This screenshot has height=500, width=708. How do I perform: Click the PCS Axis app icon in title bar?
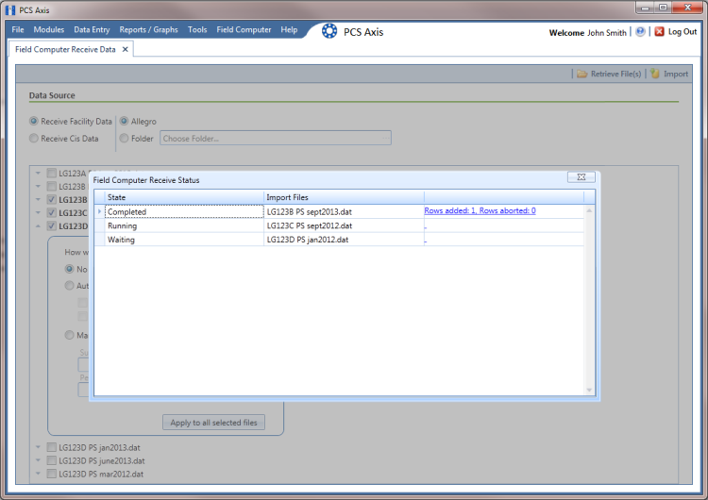click(10, 10)
